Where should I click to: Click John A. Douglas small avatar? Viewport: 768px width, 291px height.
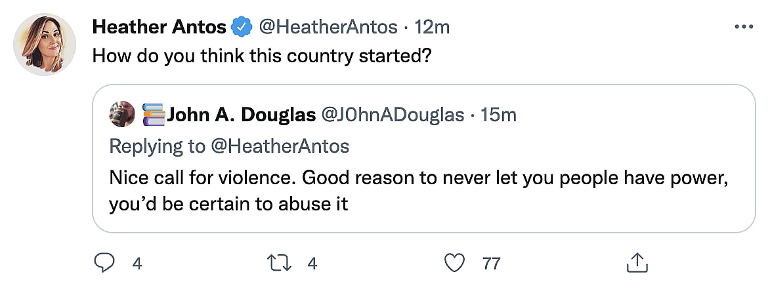coord(122,115)
